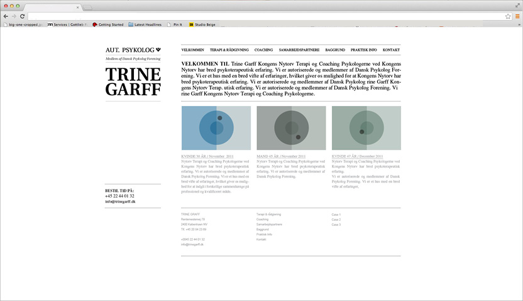
Task: Show more bookmarks with the overflow chevron
Action: point(519,24)
